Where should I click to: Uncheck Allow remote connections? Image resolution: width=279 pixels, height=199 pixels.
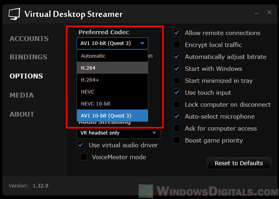point(177,33)
